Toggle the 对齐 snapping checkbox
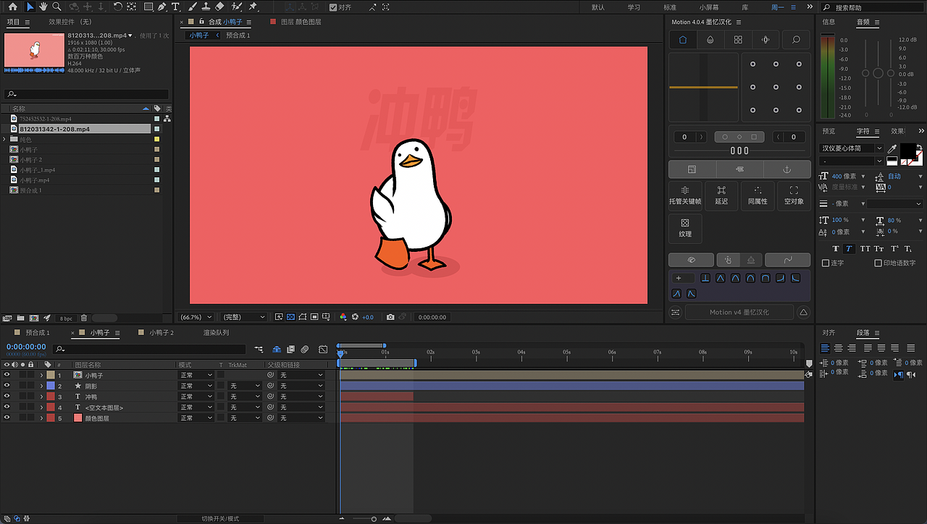Screen dimensions: 927x524 coord(333,7)
